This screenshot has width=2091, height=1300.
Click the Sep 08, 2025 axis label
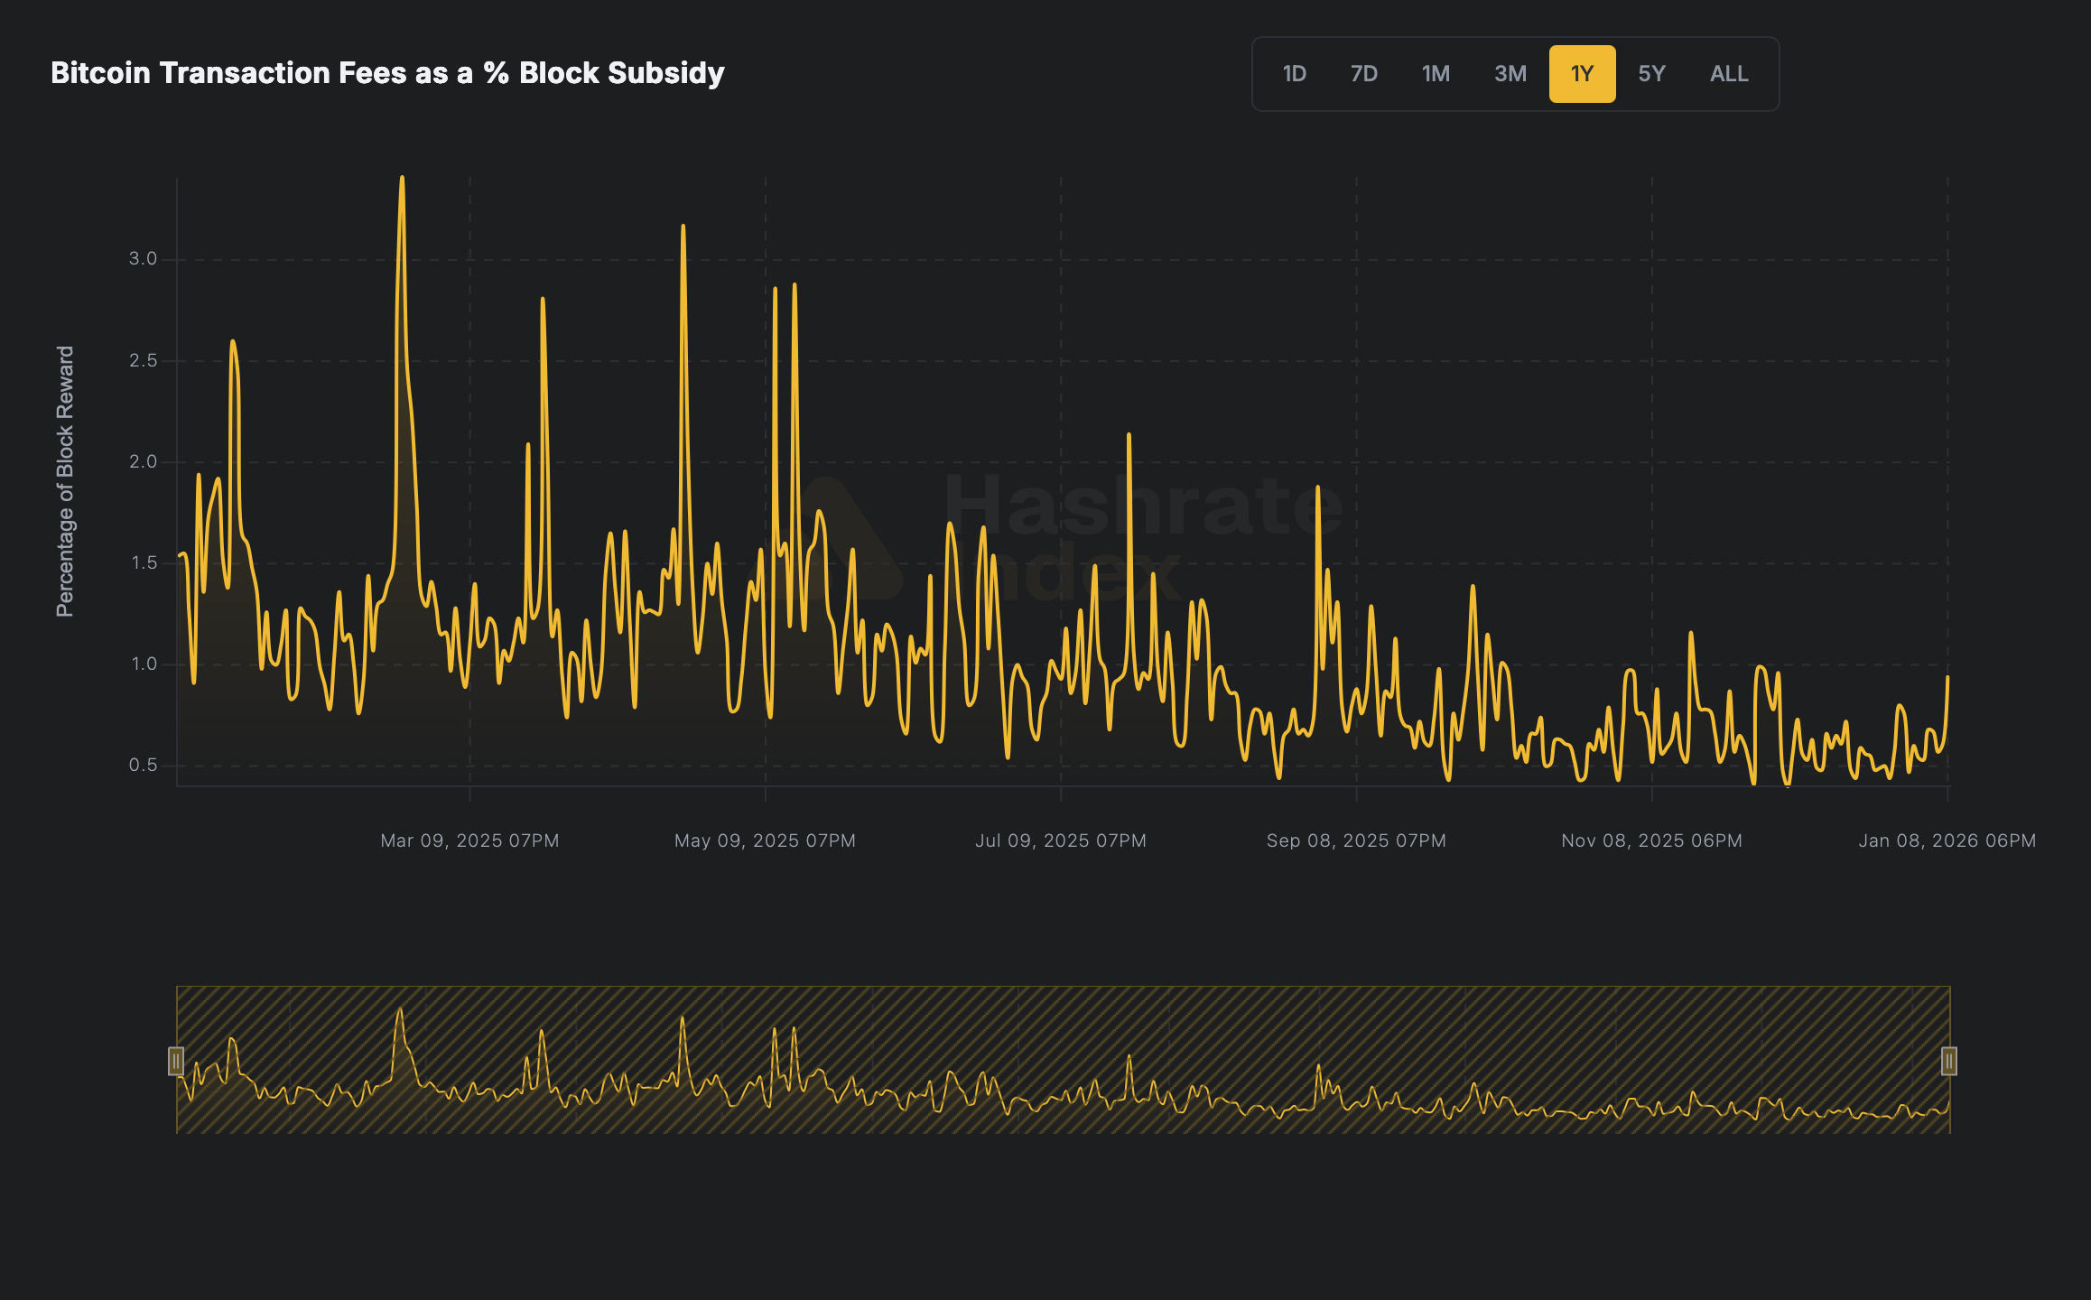click(x=1357, y=840)
